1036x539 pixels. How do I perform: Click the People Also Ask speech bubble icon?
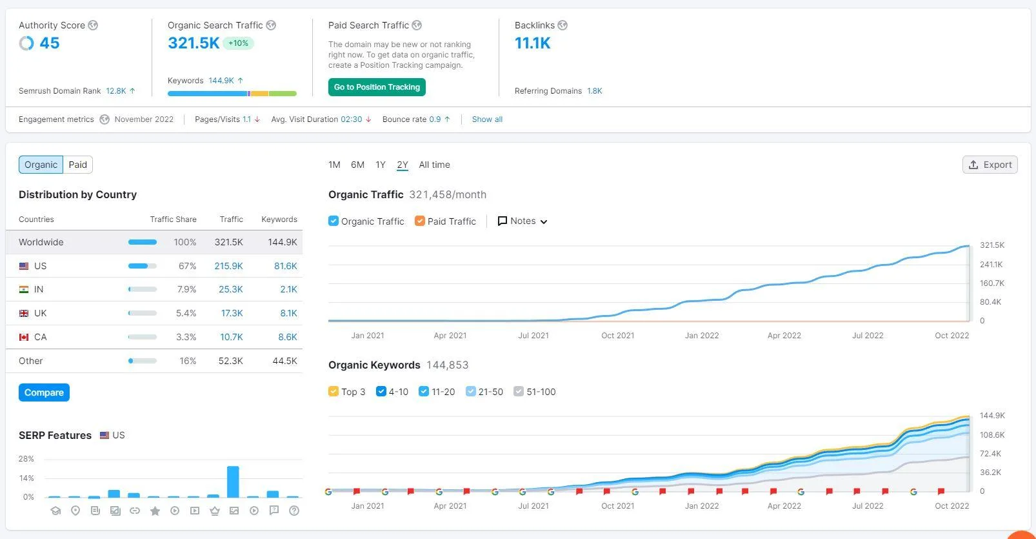(274, 511)
